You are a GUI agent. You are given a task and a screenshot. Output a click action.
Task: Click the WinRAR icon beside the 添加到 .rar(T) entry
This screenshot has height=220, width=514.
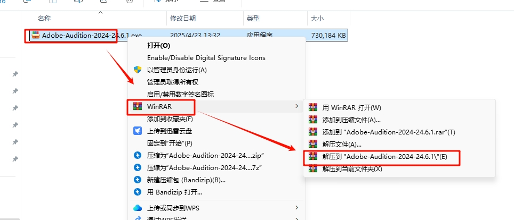313,132
